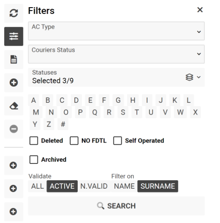220x223 pixels.
Task: Select the N.VALID validate option
Action: coord(94,186)
